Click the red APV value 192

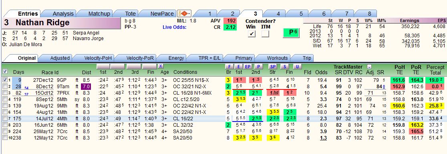(x=230, y=21)
